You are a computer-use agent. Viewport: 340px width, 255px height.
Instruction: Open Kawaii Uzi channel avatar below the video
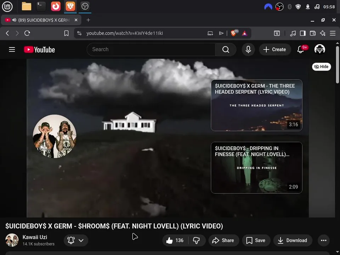[12, 240]
